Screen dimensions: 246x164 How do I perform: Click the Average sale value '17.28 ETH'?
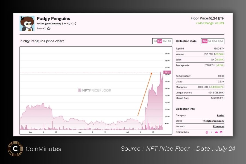tap(209, 65)
